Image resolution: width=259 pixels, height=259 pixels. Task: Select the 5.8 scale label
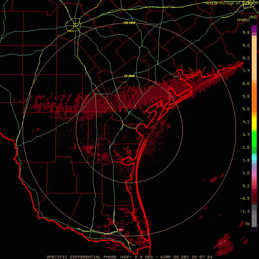[246, 96]
